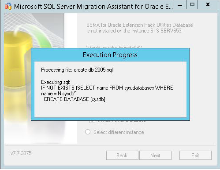Go forward with the Next button
This screenshot has width=220, height=170.
pyautogui.click(x=155, y=156)
